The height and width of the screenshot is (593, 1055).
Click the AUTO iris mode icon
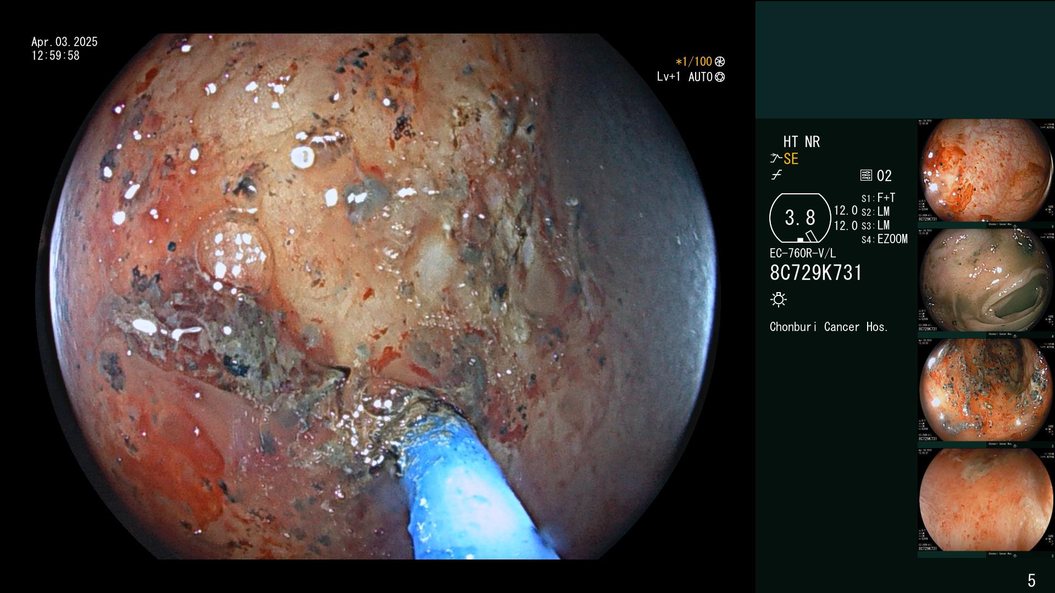point(720,77)
